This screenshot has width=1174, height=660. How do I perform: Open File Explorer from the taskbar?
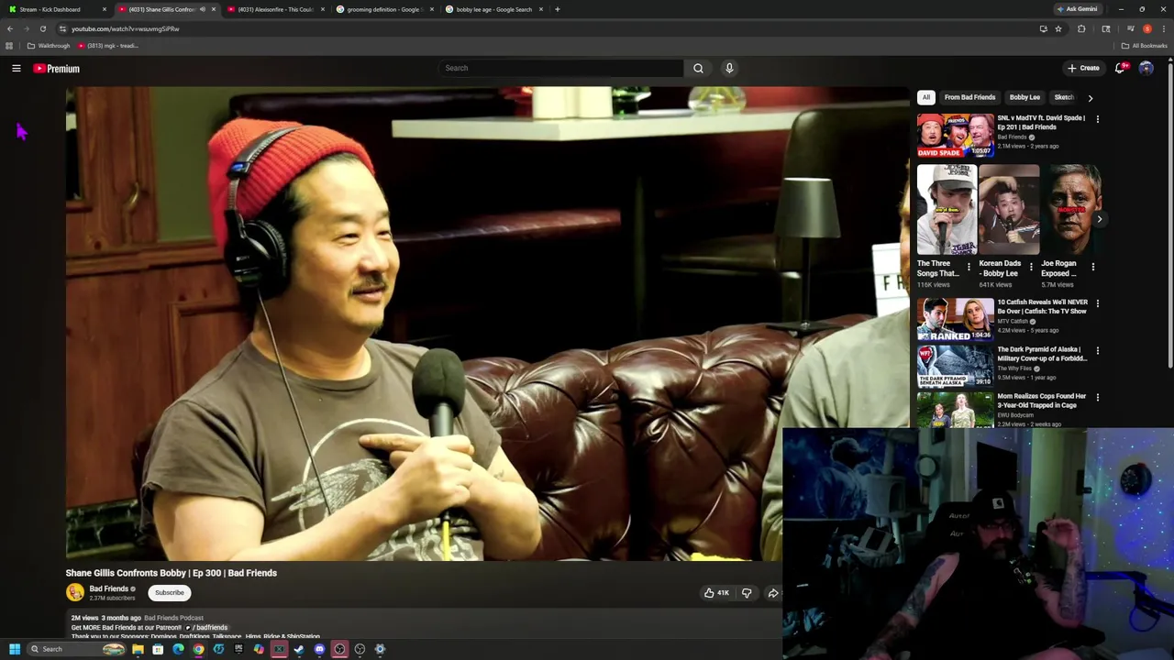[138, 649]
